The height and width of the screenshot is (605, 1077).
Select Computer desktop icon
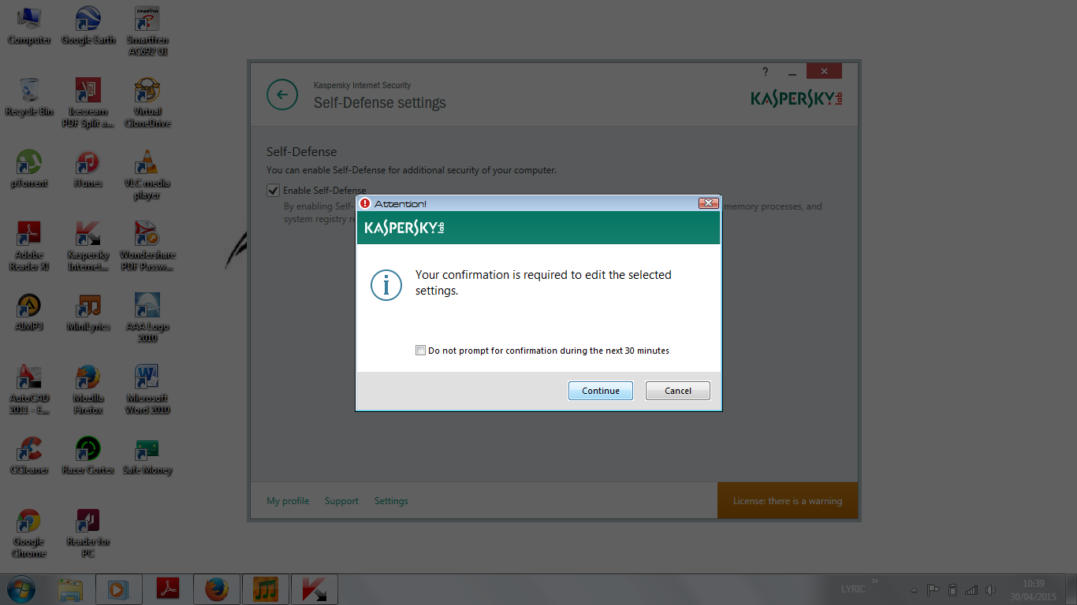(x=29, y=26)
